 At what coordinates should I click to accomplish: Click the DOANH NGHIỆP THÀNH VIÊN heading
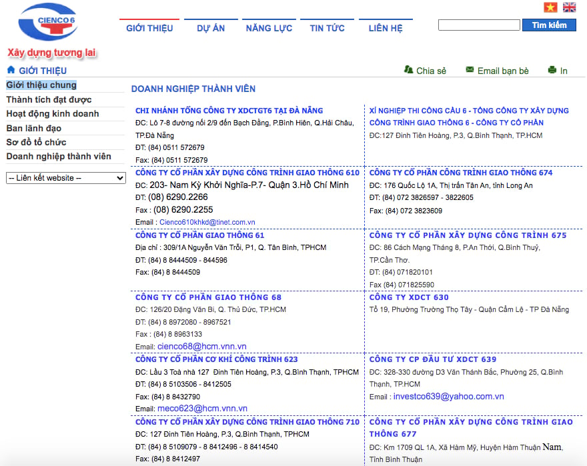tap(193, 89)
